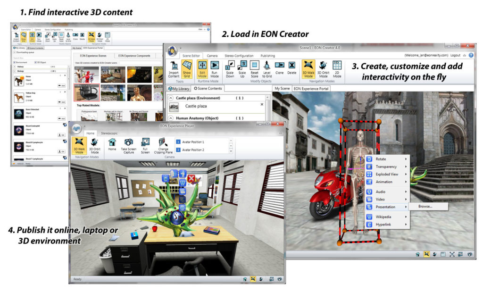Toggle the Environment checkbox in My Library
The height and width of the screenshot is (292, 483).
point(14,62)
